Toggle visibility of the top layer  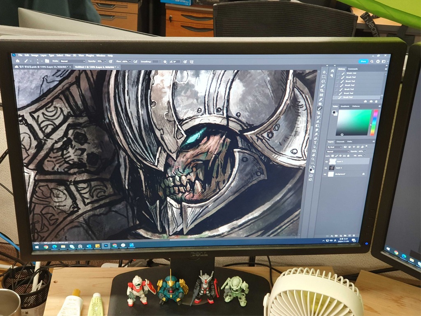click(326, 162)
